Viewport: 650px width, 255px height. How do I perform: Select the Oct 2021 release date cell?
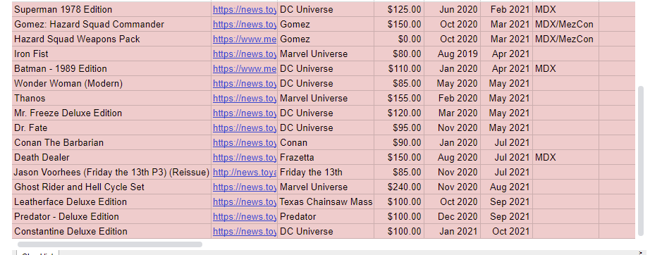click(x=507, y=232)
